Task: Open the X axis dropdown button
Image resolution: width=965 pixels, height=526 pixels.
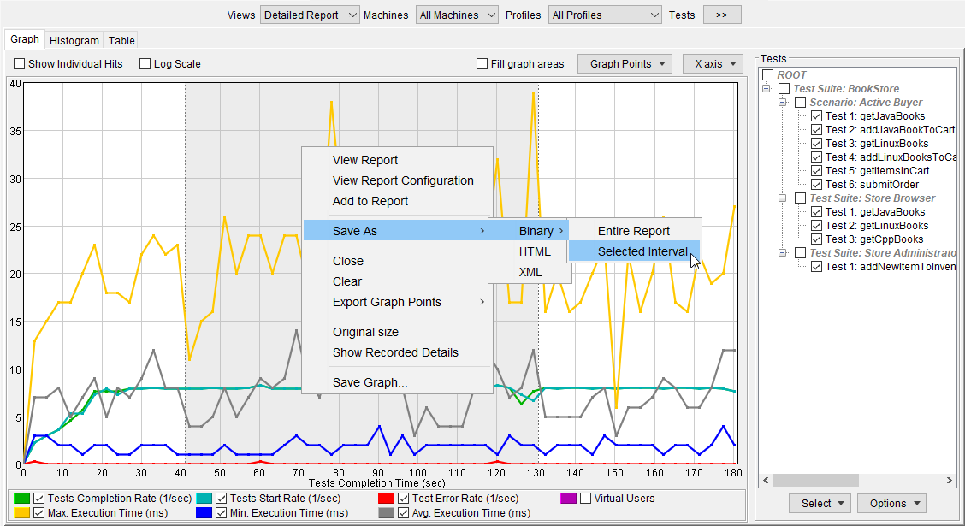Action: pos(713,64)
